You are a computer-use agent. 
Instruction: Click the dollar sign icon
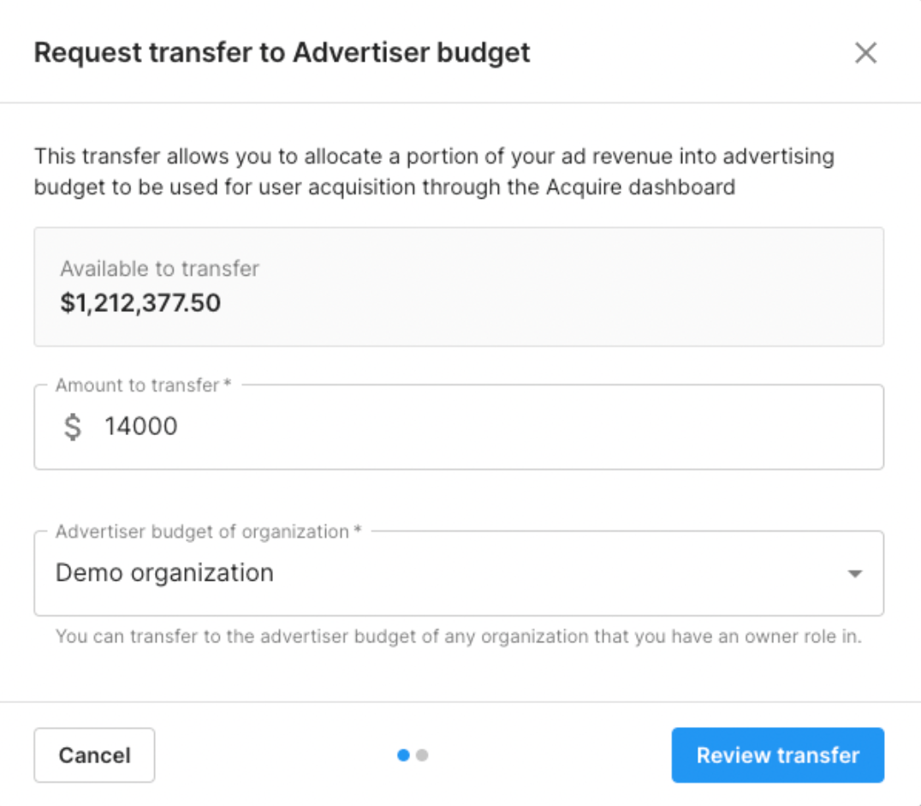(x=74, y=427)
